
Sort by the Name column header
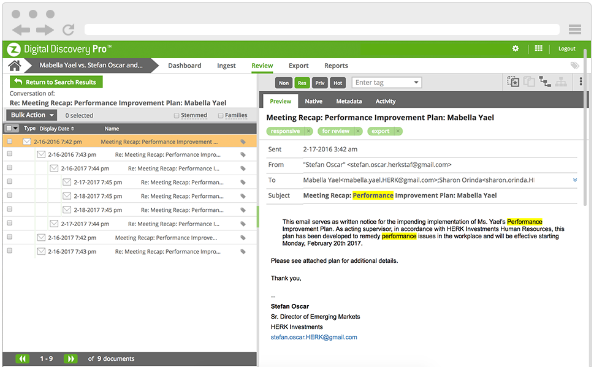112,129
